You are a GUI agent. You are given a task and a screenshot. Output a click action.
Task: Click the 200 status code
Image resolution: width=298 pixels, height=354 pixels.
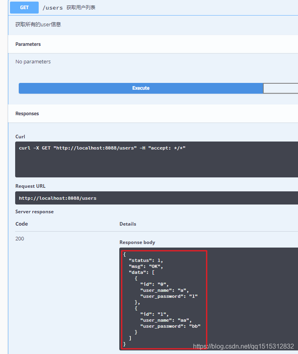pos(20,239)
